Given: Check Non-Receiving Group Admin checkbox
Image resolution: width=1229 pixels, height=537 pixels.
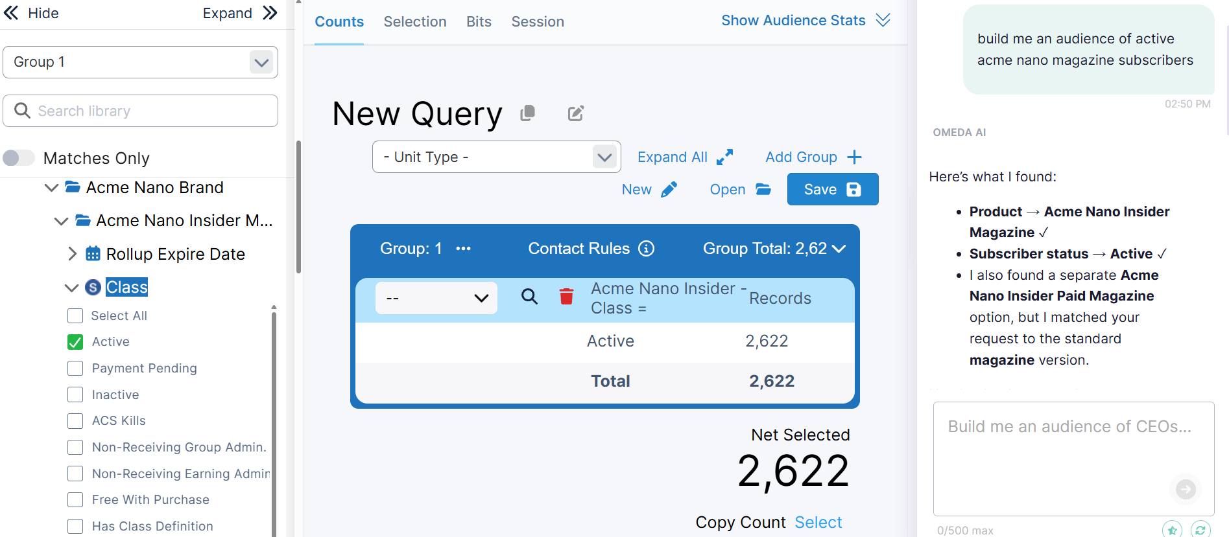Looking at the screenshot, I should coord(75,447).
